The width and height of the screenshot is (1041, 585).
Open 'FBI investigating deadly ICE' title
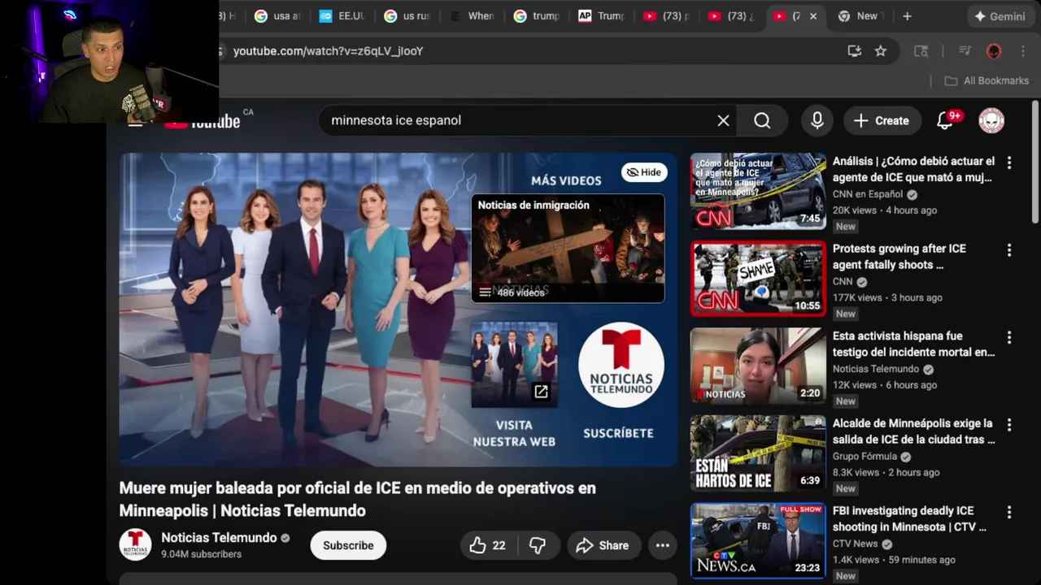pos(909,518)
